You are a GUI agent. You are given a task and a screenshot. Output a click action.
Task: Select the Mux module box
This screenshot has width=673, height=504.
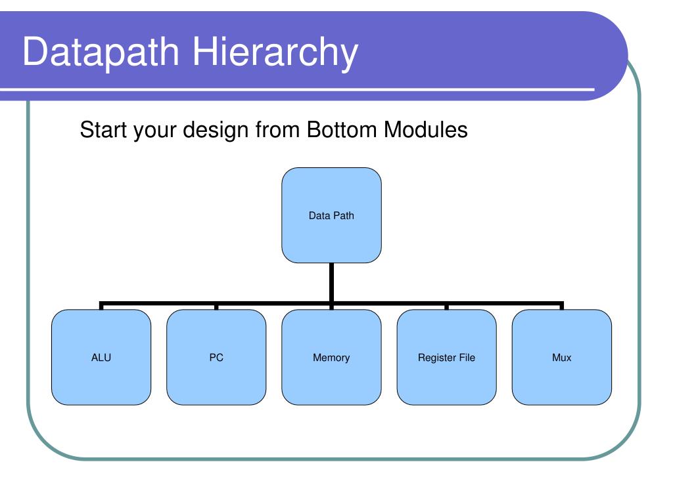tap(562, 357)
